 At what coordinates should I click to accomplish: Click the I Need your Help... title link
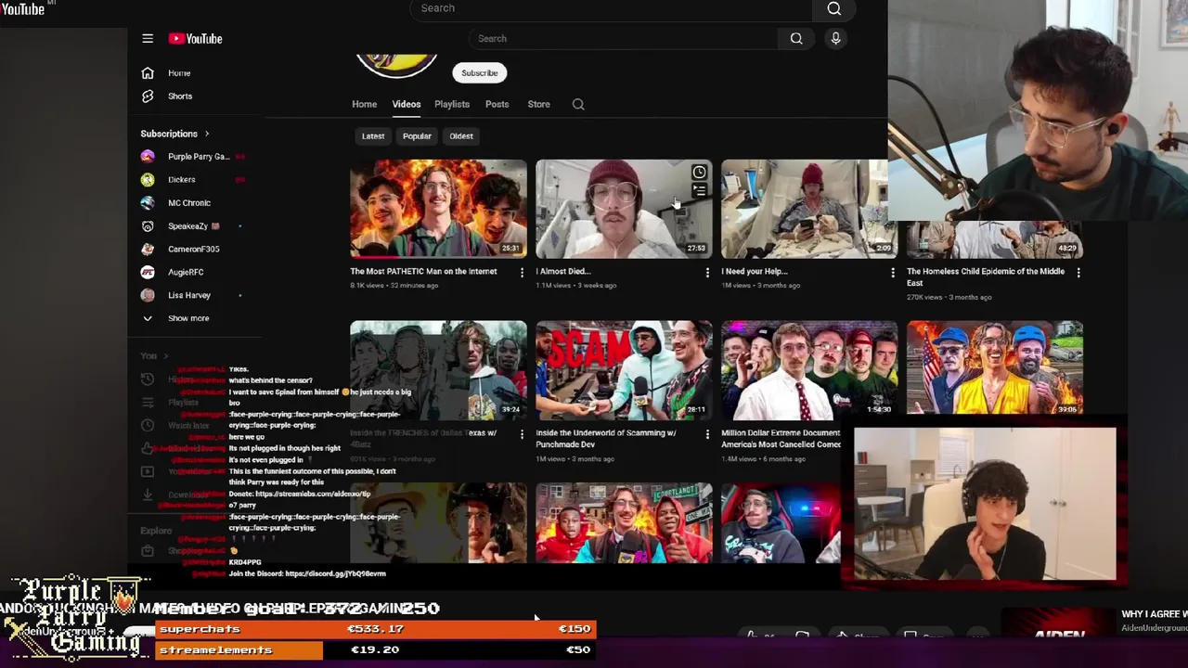click(754, 272)
